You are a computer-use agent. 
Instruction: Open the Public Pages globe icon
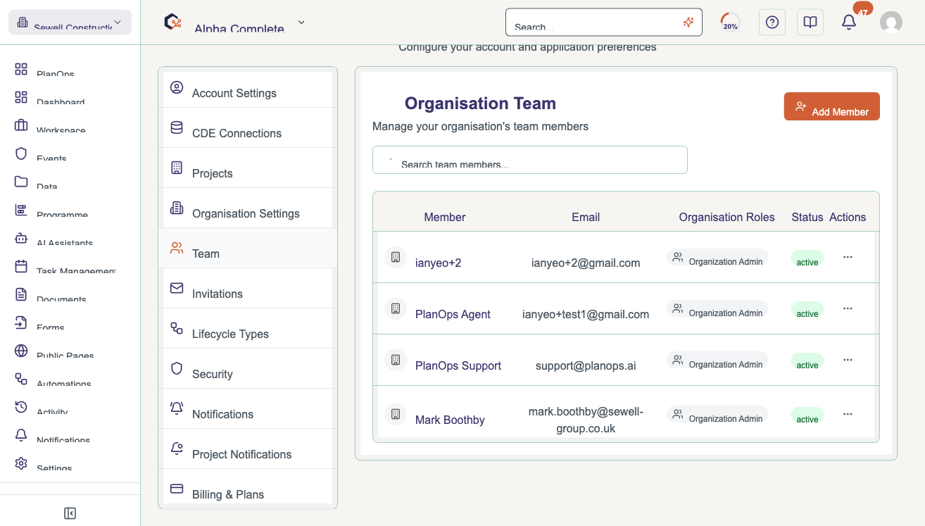(21, 351)
